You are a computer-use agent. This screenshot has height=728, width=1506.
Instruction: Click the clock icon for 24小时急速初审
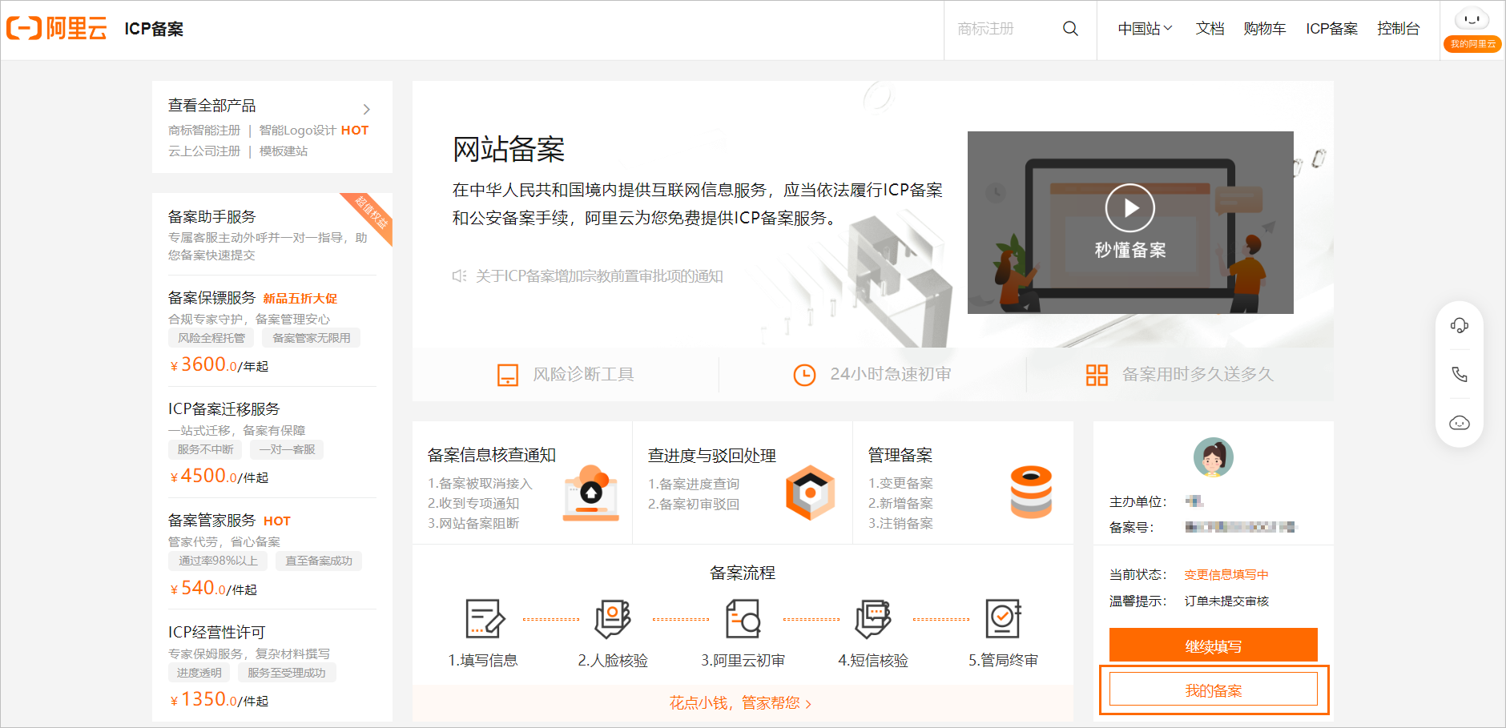coord(803,373)
